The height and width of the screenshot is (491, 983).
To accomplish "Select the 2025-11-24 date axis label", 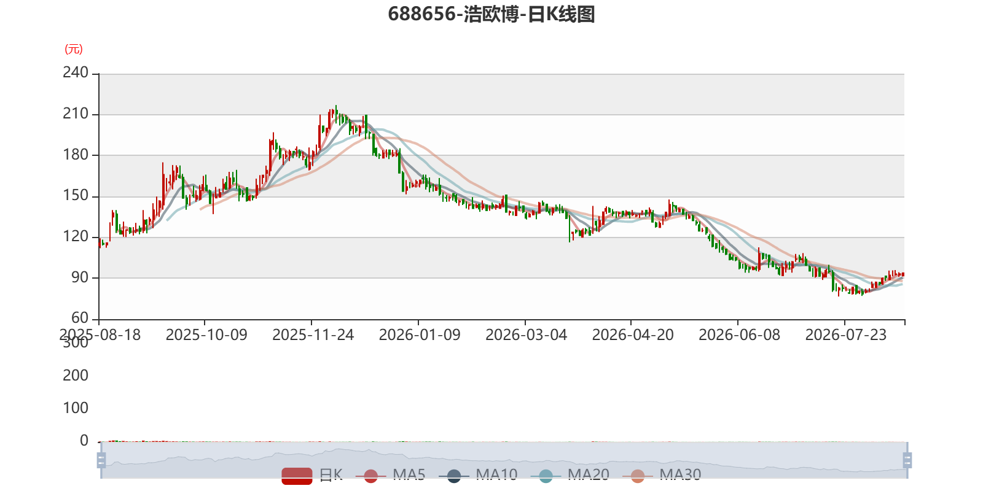I will pos(313,335).
